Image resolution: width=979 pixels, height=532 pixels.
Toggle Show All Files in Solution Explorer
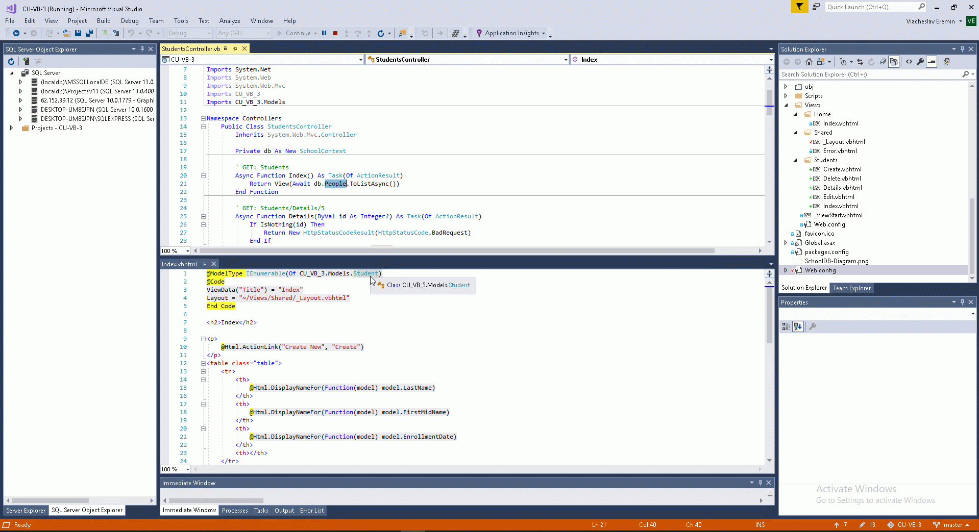click(894, 62)
